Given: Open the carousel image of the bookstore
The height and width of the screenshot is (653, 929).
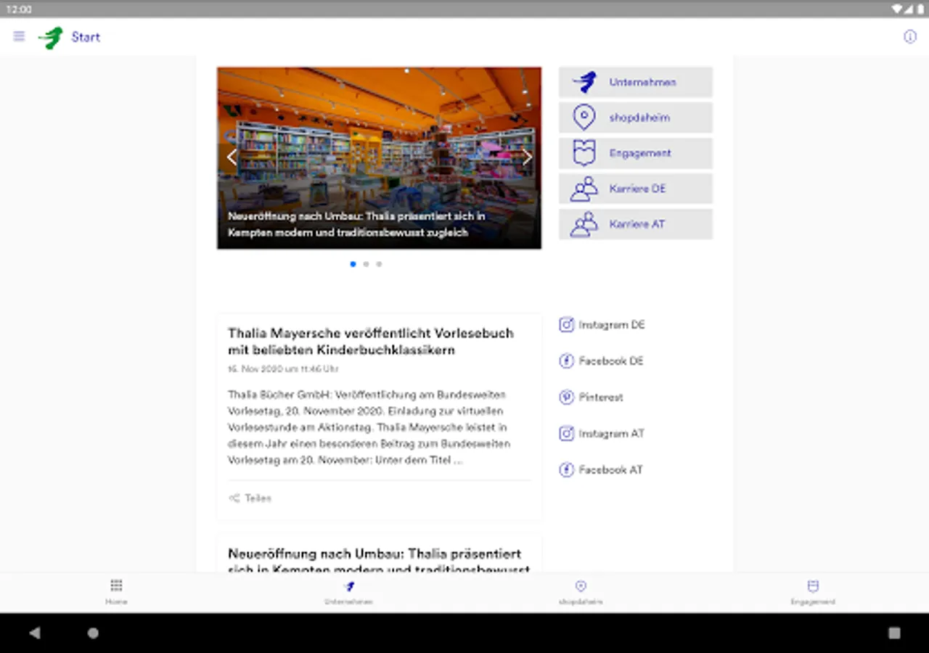Looking at the screenshot, I should tap(379, 158).
